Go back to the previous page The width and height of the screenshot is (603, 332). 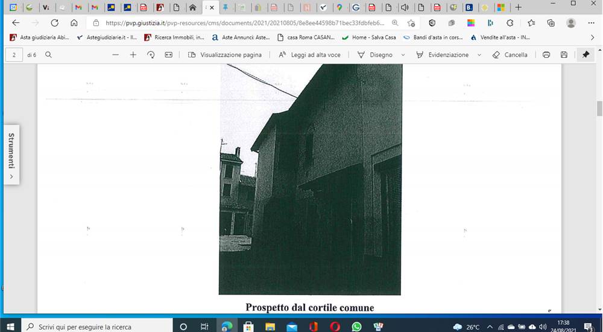16,23
